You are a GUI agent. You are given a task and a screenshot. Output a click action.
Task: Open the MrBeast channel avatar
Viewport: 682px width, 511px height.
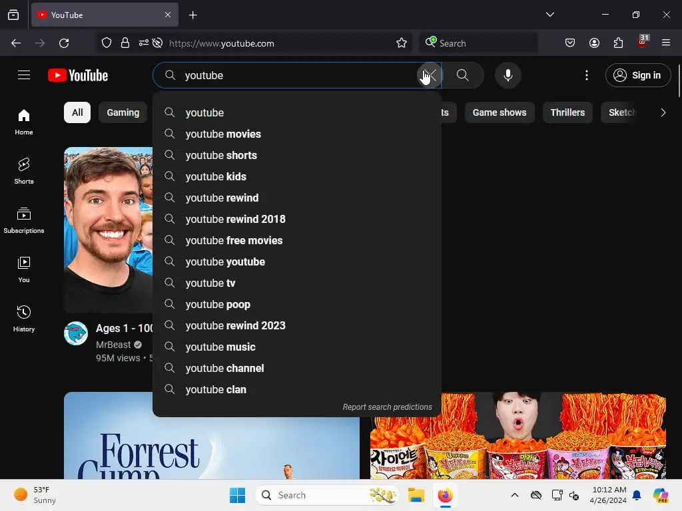[x=76, y=333]
